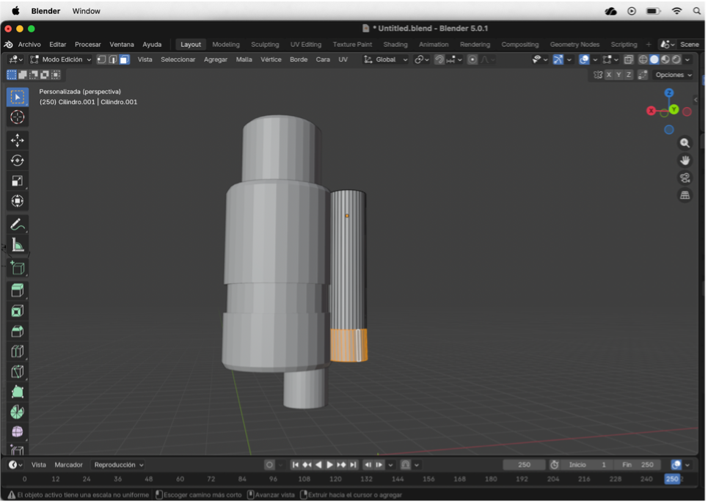Open the Modo Edición mode dropdown
Image resolution: width=708 pixels, height=504 pixels.
(x=62, y=59)
